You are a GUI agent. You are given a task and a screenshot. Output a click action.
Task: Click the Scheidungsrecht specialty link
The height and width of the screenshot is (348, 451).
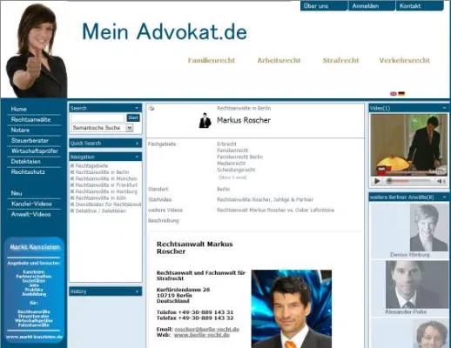(236, 170)
